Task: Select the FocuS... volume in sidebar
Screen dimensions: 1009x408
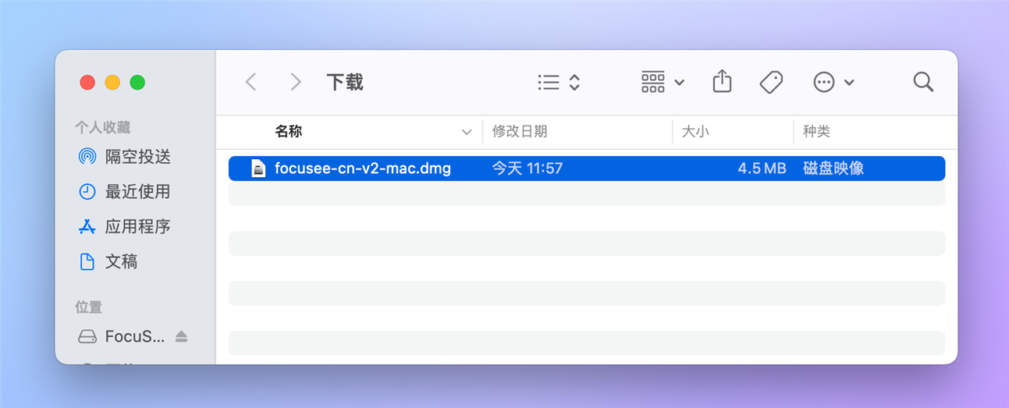Action: tap(122, 336)
